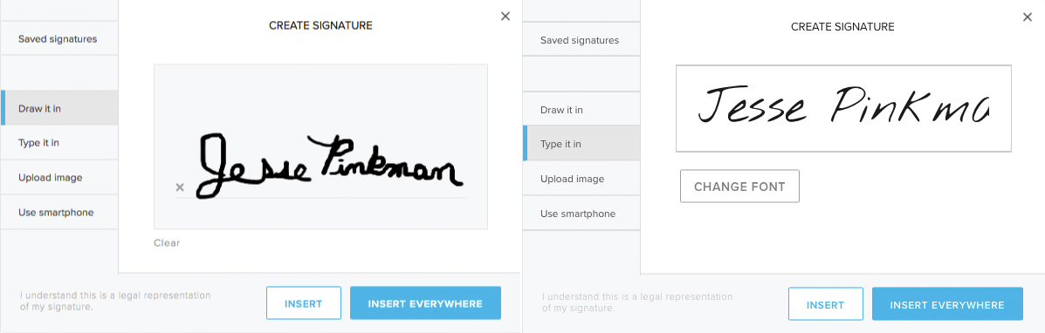This screenshot has height=333, width=1045.
Task: Select Type it in tab in right dialog
Action: [581, 144]
